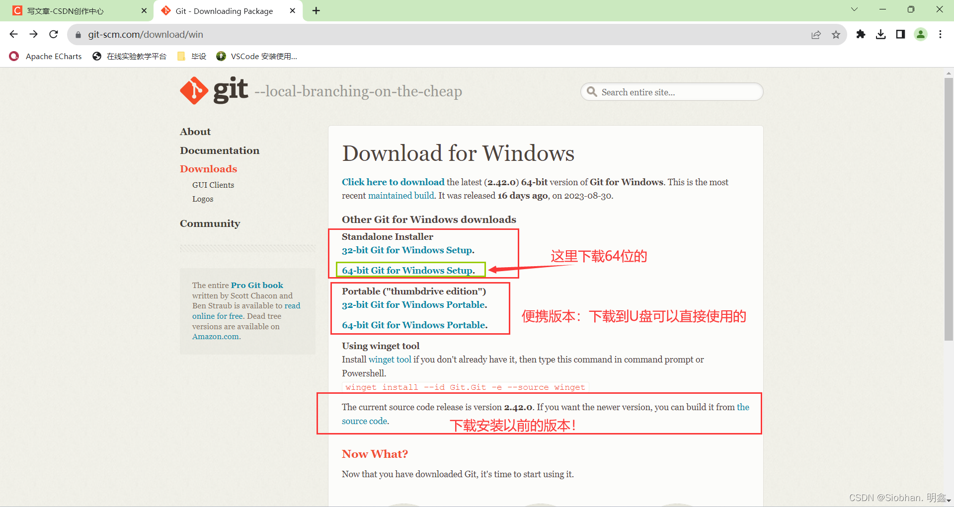This screenshot has height=507, width=954.
Task: Click the address bar URL
Action: 146,35
